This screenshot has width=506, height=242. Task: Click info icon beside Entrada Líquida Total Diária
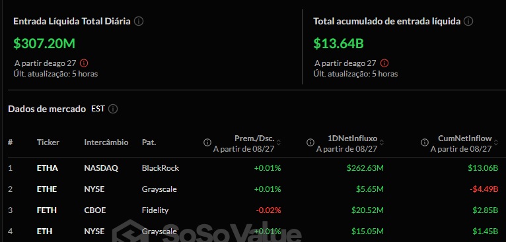[x=139, y=22]
